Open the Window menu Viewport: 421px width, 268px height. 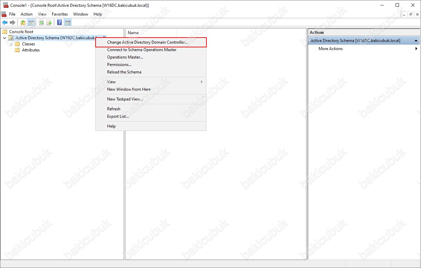(81, 14)
